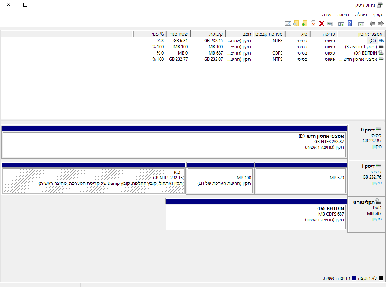This screenshot has width=386, height=287.
Task: Click the document with red checkmark icon
Action: click(x=313, y=24)
